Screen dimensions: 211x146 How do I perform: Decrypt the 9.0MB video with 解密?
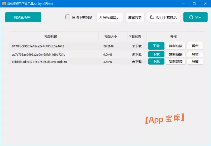tap(195, 54)
